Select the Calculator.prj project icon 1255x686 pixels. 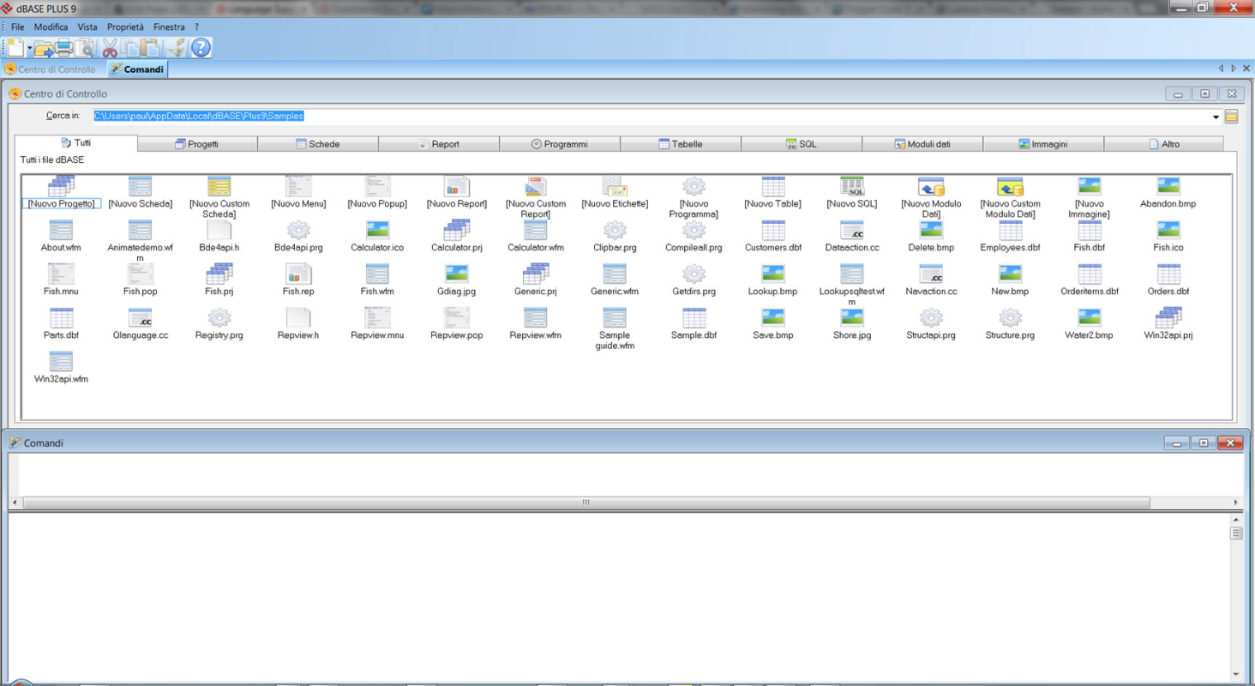point(457,230)
